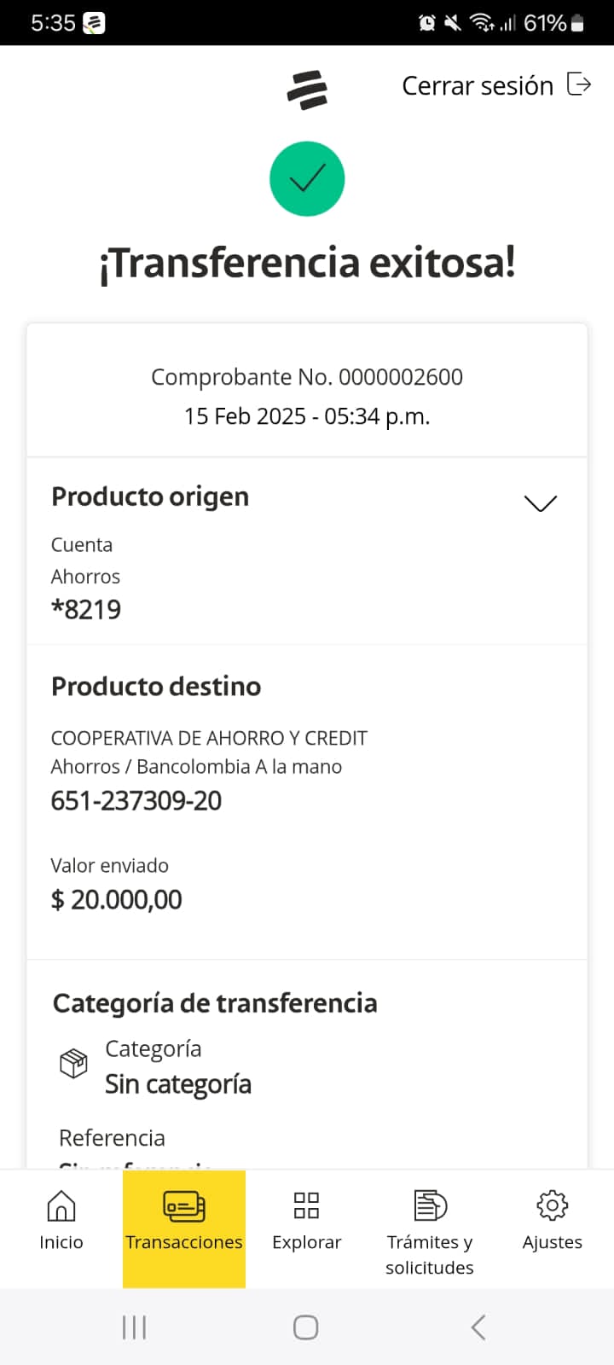Tap Producto origen heading
This screenshot has width=614, height=1365.
pyautogui.click(x=150, y=497)
